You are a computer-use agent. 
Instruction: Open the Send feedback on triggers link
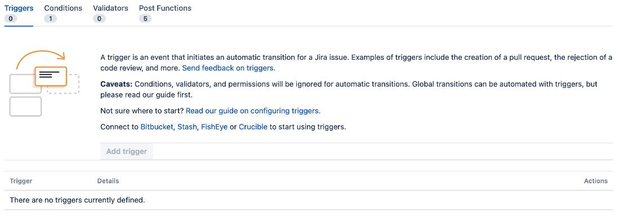tap(229, 68)
